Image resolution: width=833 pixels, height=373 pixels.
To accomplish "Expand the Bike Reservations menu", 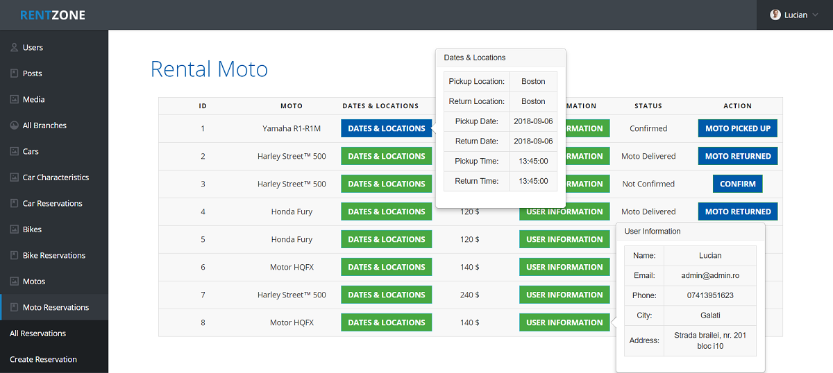I will [x=54, y=255].
